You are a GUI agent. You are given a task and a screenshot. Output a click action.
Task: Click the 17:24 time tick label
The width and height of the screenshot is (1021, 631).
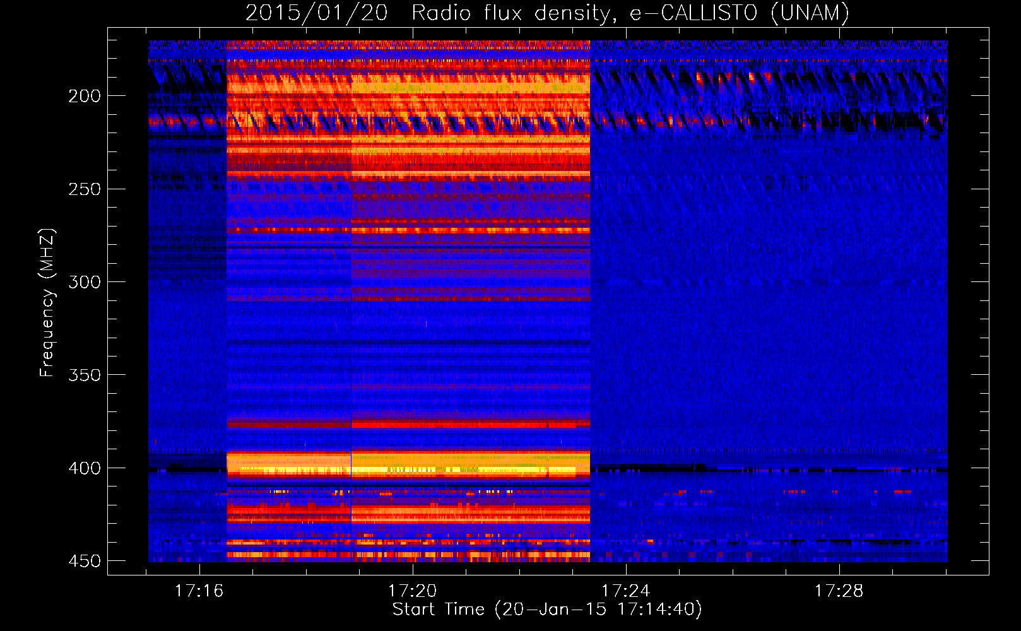point(625,591)
